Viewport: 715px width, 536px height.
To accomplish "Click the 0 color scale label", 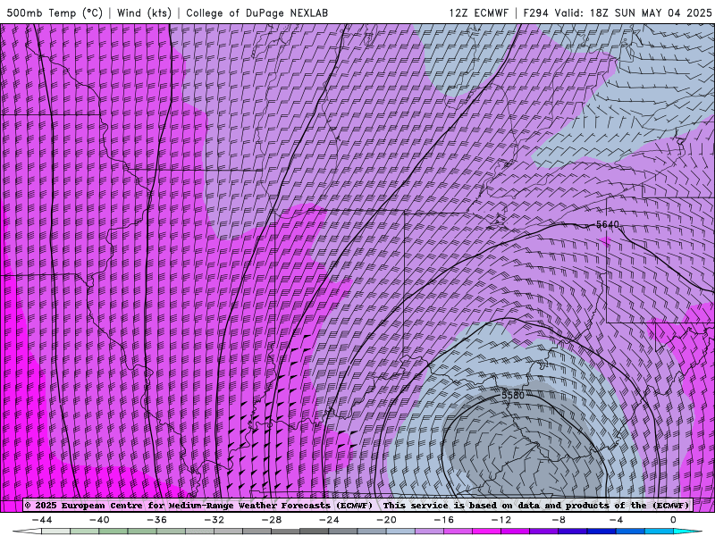I will (673, 520).
